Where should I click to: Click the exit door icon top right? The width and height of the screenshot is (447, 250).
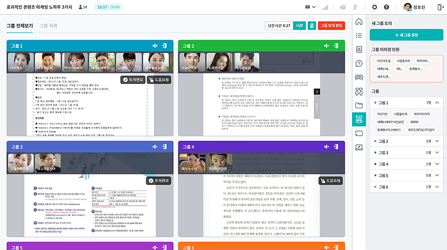(x=440, y=7)
